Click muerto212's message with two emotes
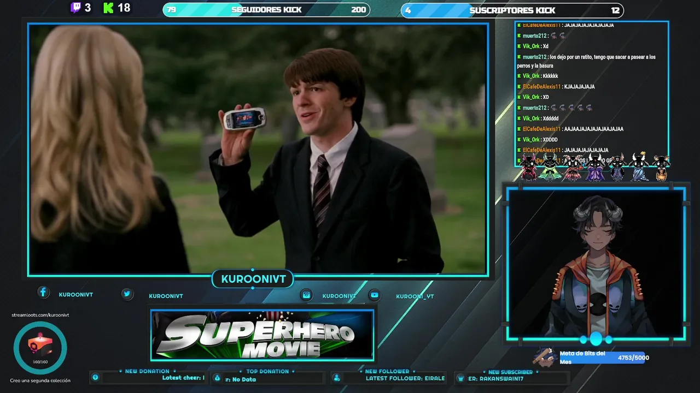The height and width of the screenshot is (393, 700). pyautogui.click(x=541, y=36)
